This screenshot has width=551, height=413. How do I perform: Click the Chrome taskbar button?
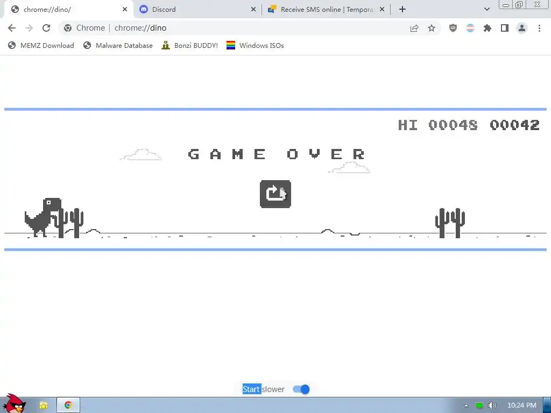point(68,405)
